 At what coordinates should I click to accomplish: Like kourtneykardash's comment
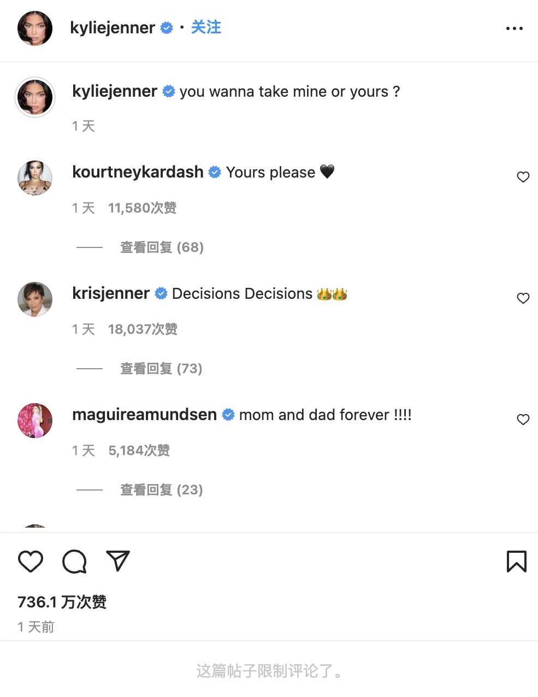point(523,177)
